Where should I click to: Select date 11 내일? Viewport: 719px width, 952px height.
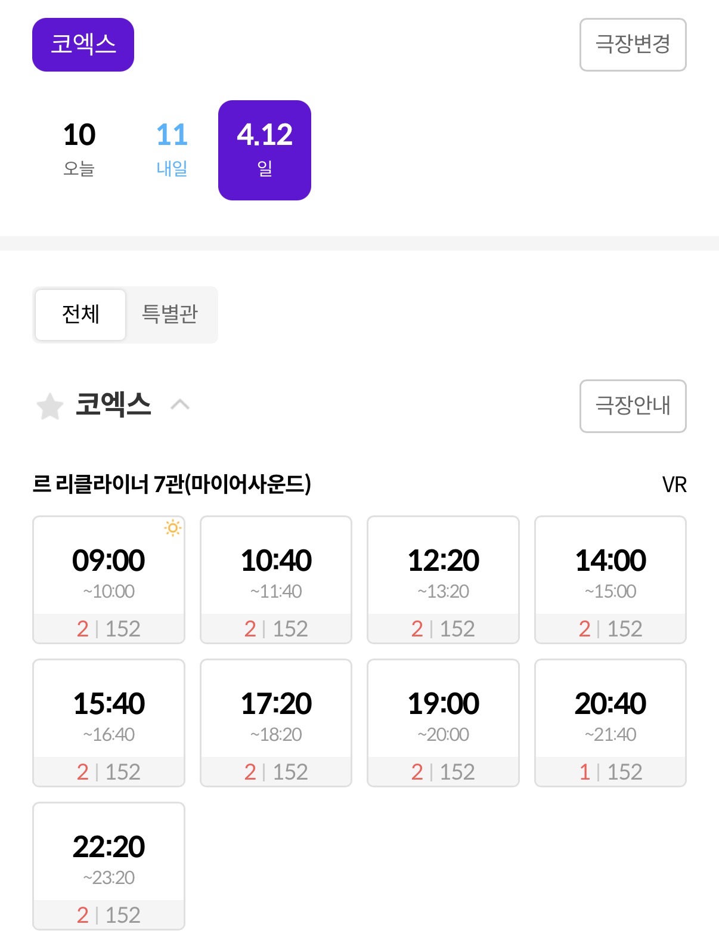pyautogui.click(x=172, y=150)
